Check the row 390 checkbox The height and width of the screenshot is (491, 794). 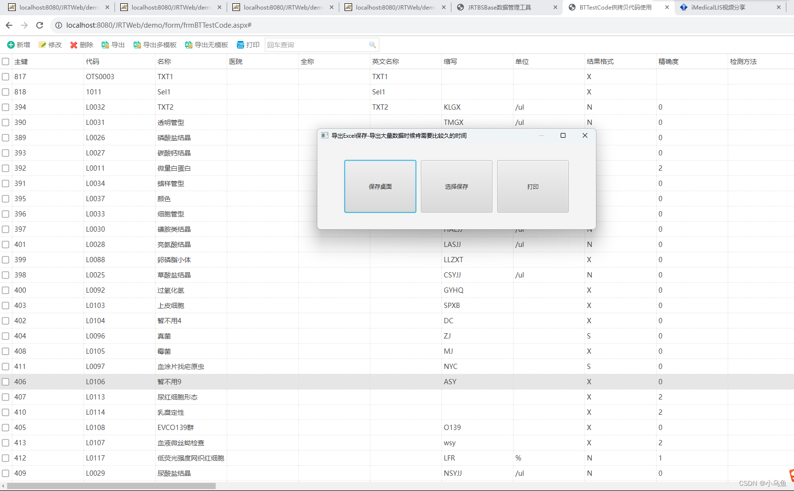pyautogui.click(x=6, y=123)
